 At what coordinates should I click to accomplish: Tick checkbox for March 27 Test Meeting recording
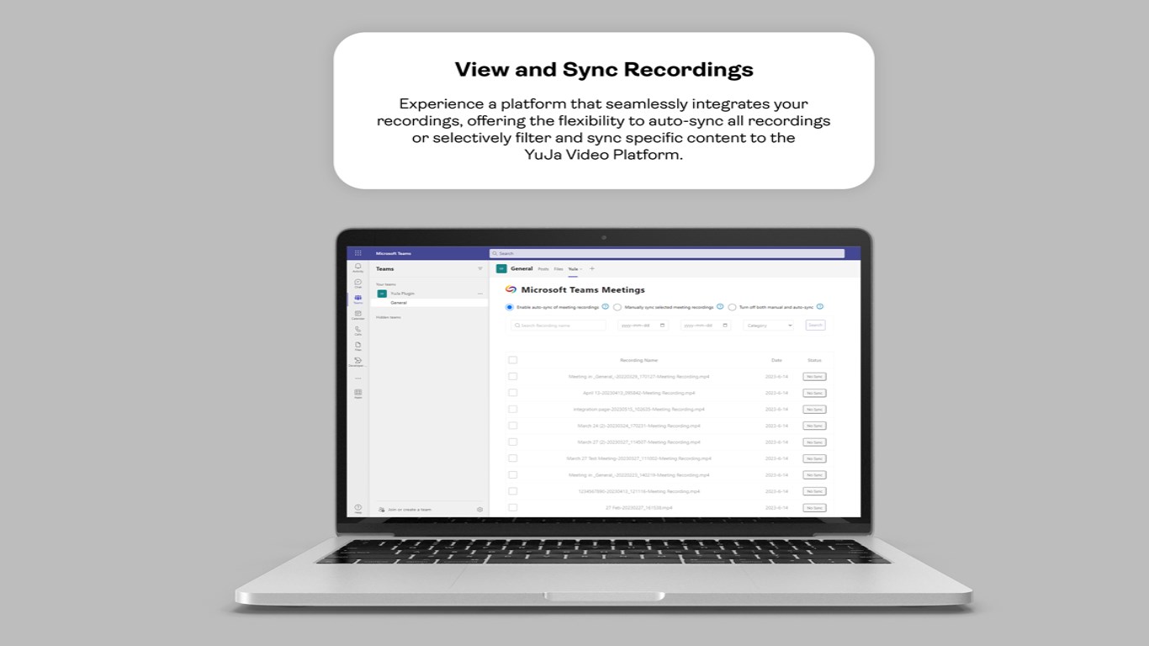(x=513, y=458)
